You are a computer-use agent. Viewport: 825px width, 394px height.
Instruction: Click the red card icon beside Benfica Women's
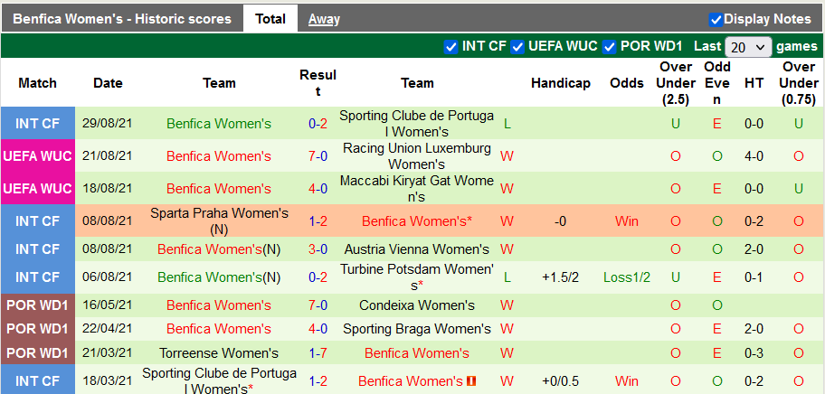pyautogui.click(x=470, y=381)
